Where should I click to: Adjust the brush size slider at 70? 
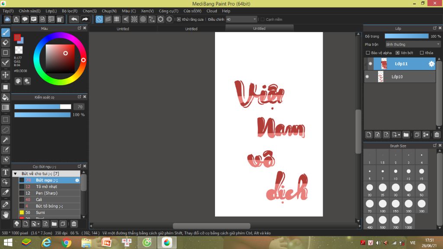coord(43,107)
